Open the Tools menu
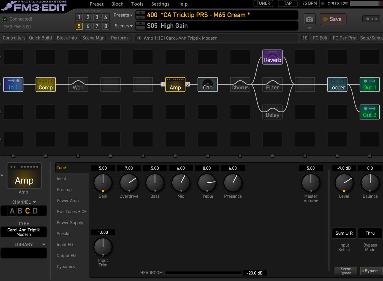Viewport: 383px width, 281px height. [137, 4]
